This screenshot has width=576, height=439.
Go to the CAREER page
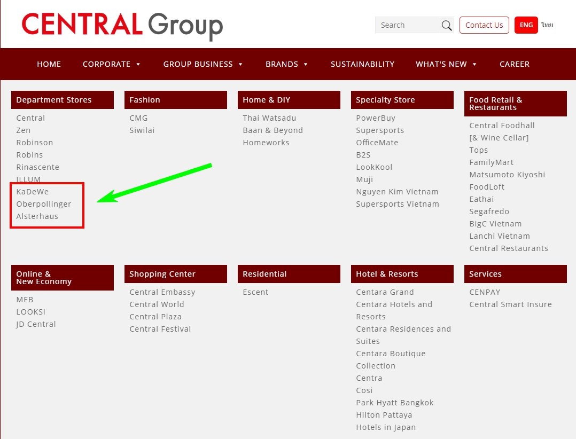click(514, 64)
